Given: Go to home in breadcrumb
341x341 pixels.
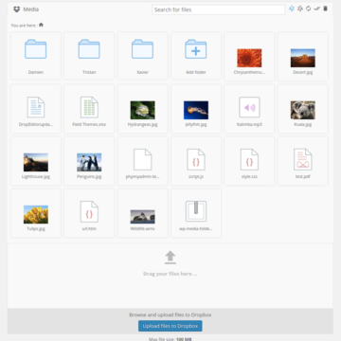Looking at the screenshot, I should tap(41, 25).
